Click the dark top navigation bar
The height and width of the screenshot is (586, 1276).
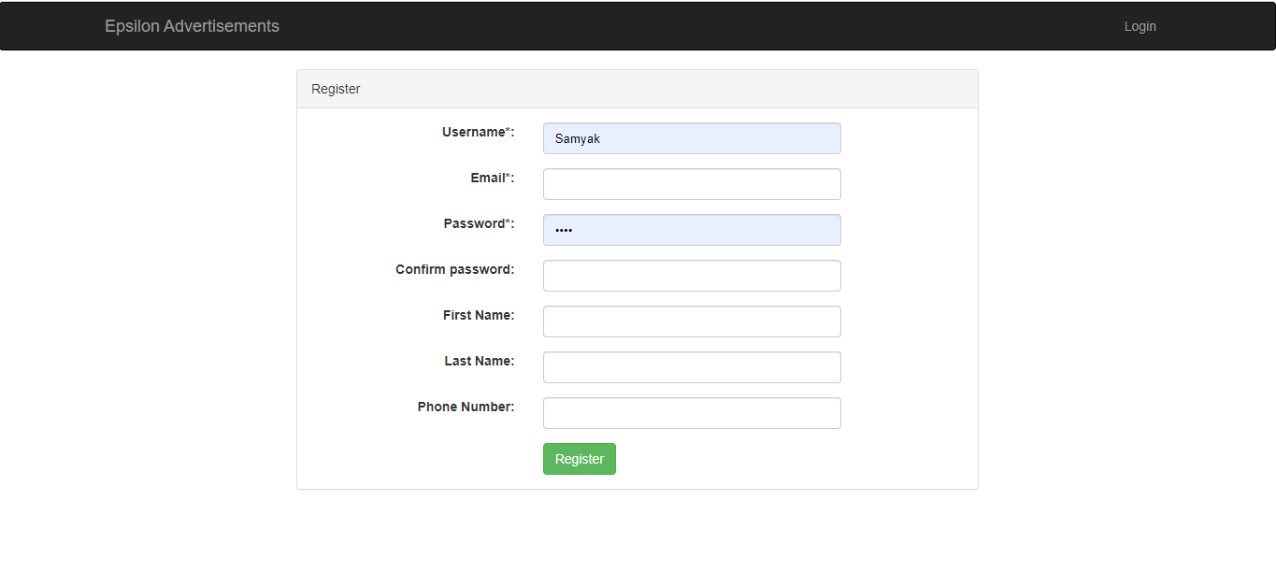(654, 26)
